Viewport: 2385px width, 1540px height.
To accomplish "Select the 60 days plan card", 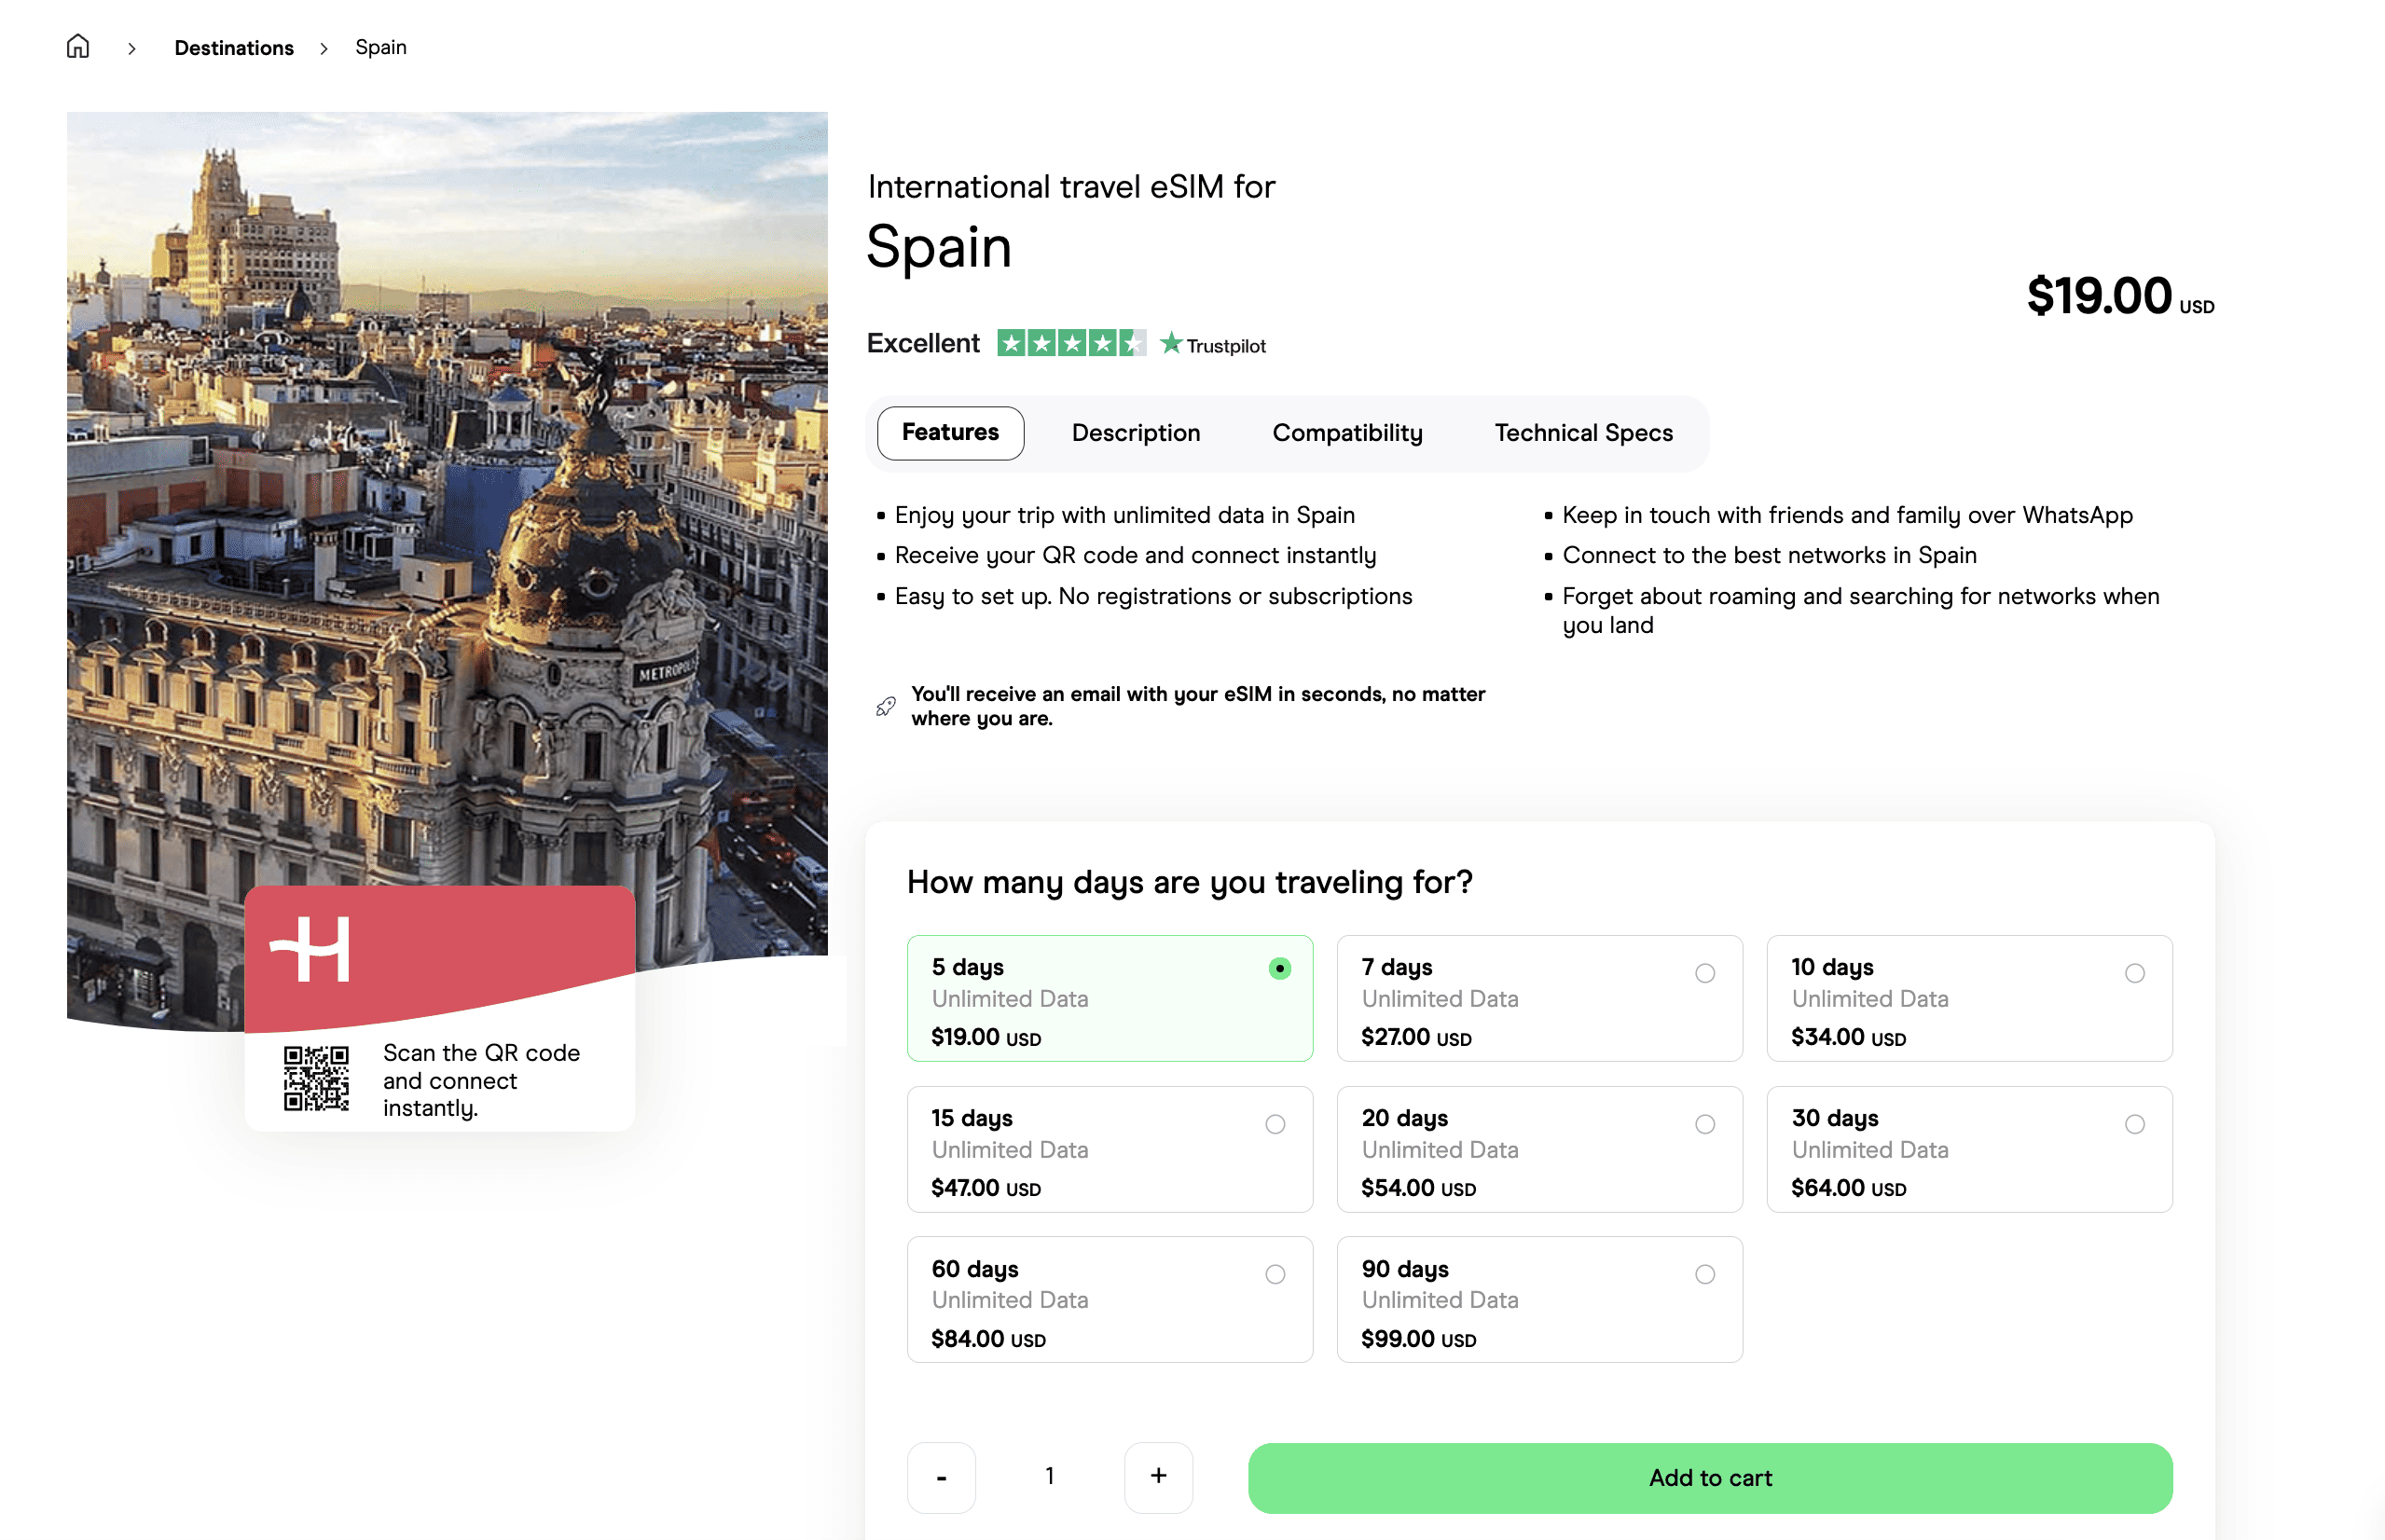I will pos(1109,1299).
